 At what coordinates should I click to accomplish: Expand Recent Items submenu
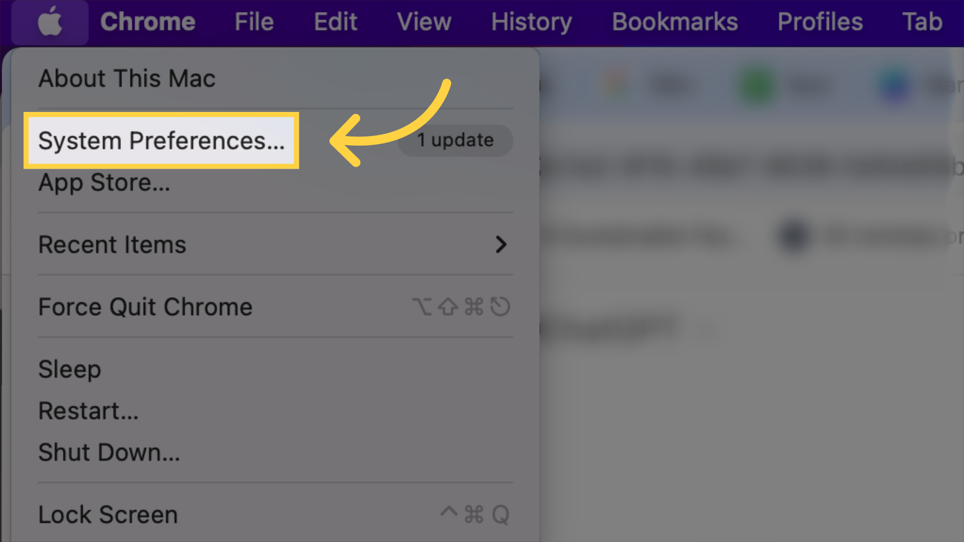tap(501, 244)
